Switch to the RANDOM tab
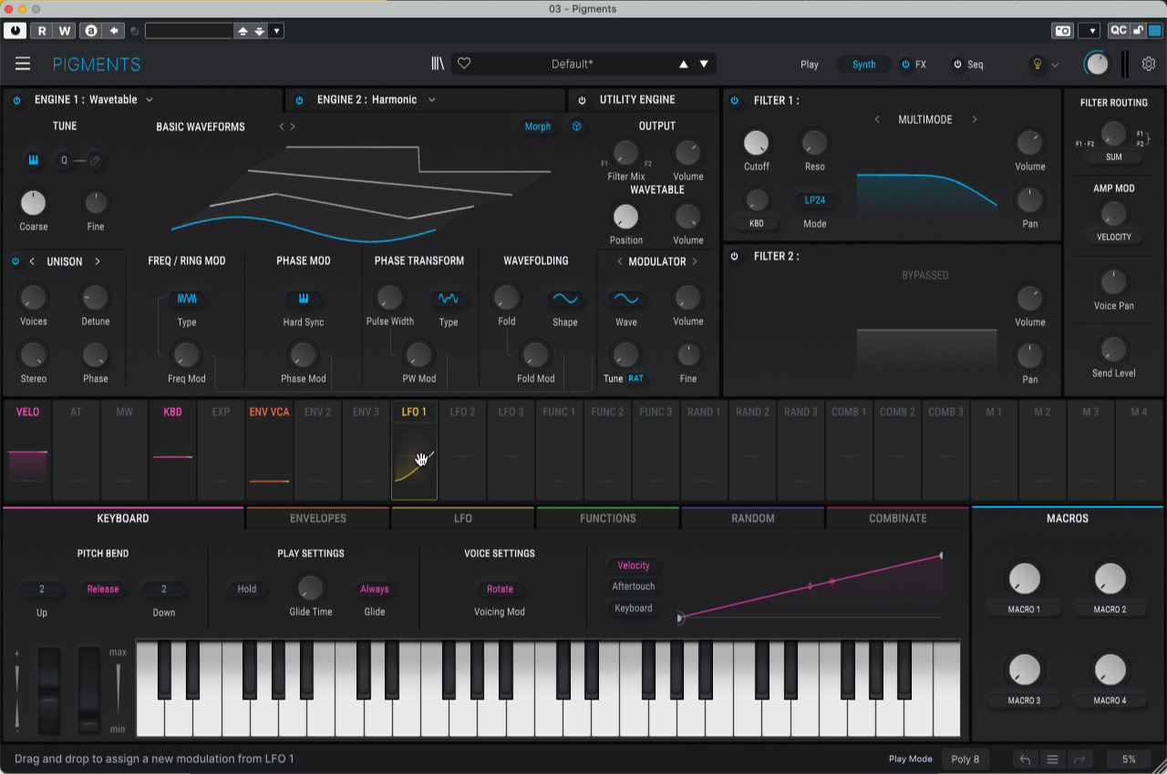The image size is (1167, 774). click(x=753, y=518)
